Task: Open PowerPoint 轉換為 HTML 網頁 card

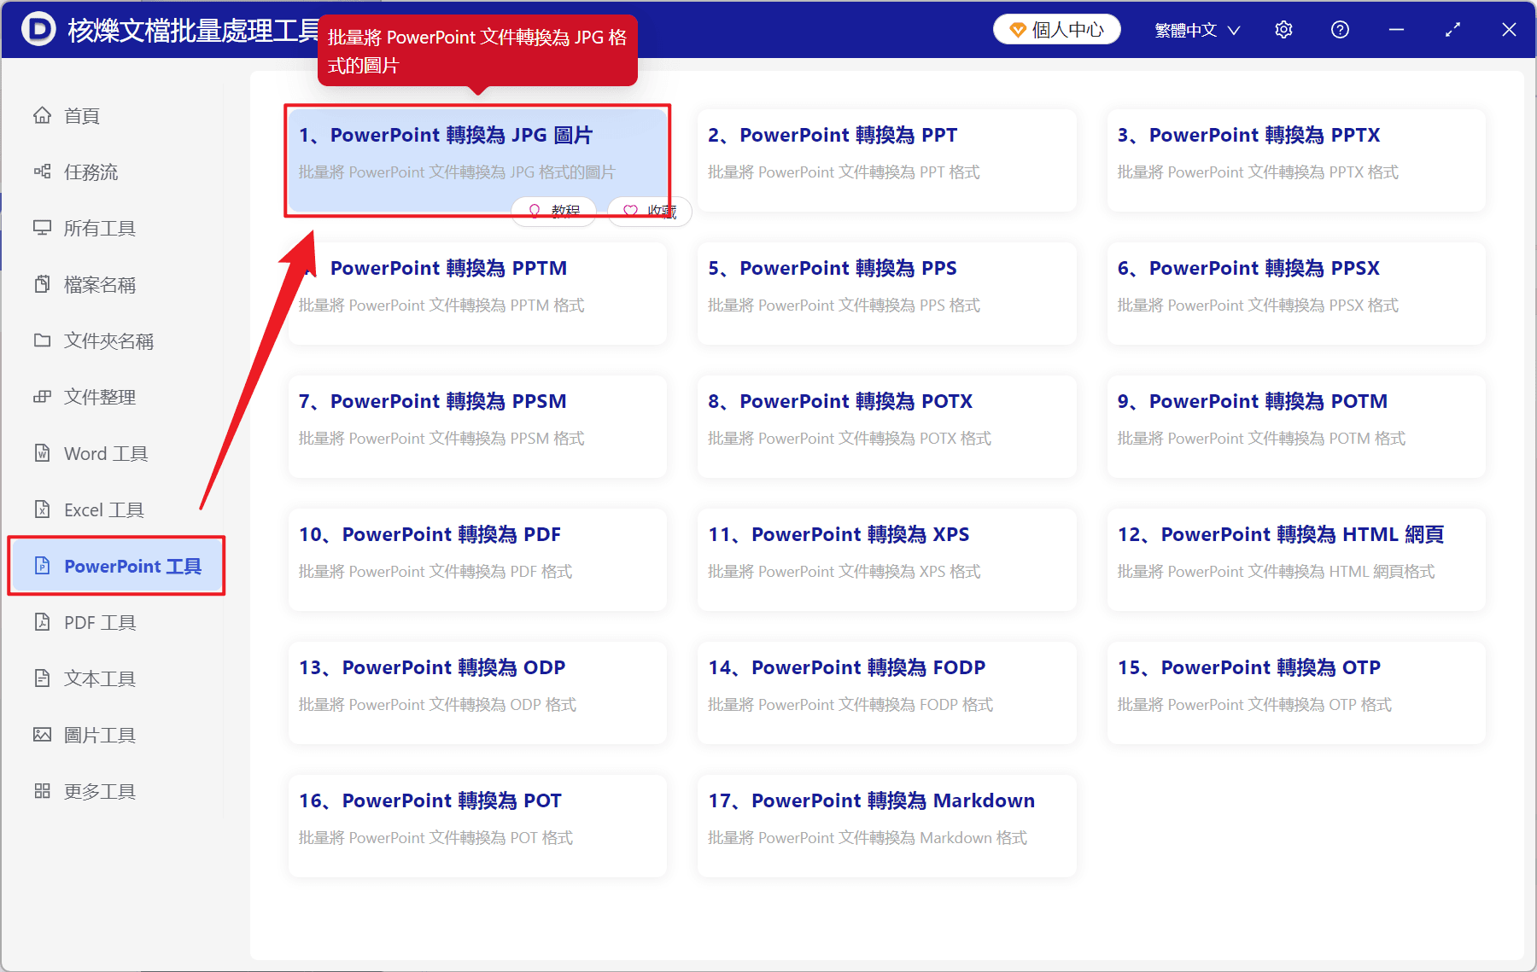Action: (1296, 560)
